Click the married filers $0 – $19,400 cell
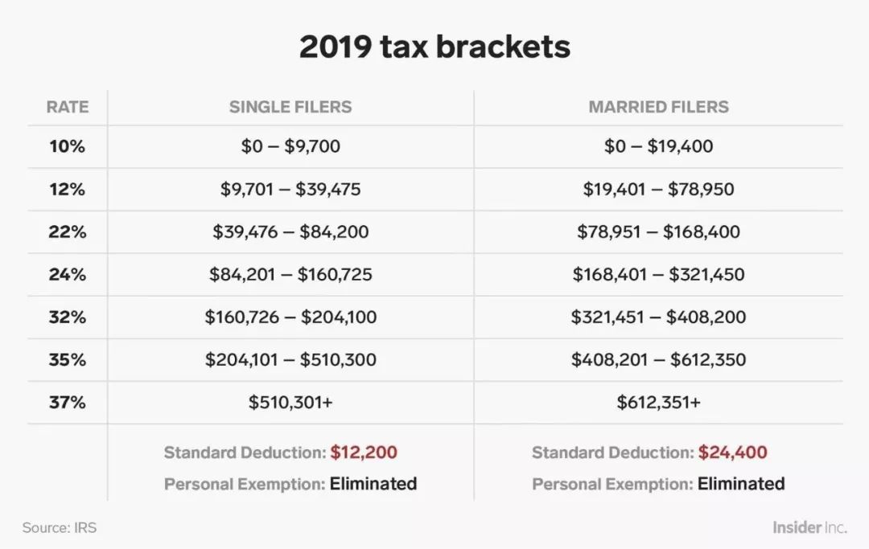869x549 pixels. pyautogui.click(x=658, y=146)
